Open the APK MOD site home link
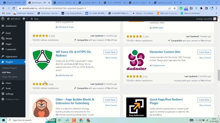Screen dimensions: 220x123 13,19
